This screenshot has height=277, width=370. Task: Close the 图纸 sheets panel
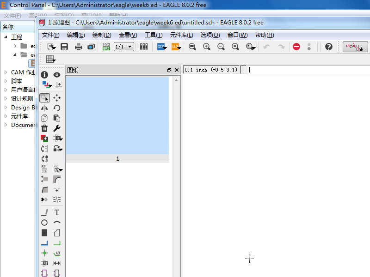click(177, 70)
